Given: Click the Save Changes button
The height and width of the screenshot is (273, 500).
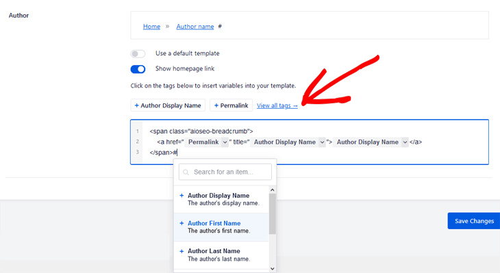Looking at the screenshot, I should click(x=474, y=221).
